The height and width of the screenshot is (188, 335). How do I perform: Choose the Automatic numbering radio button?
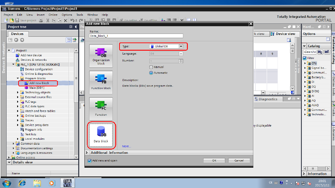tap(151, 73)
